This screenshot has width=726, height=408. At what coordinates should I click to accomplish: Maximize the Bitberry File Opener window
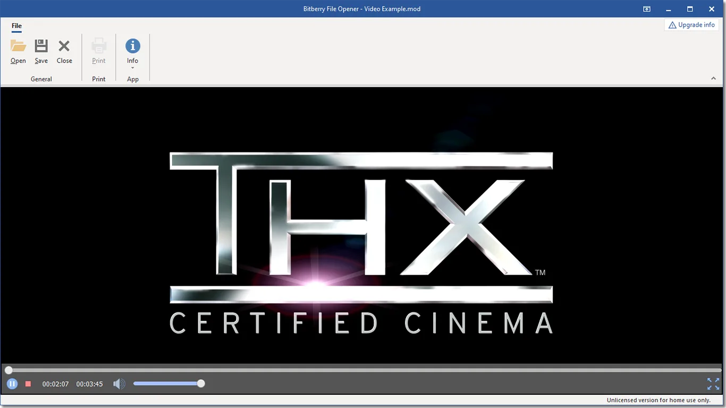click(690, 9)
